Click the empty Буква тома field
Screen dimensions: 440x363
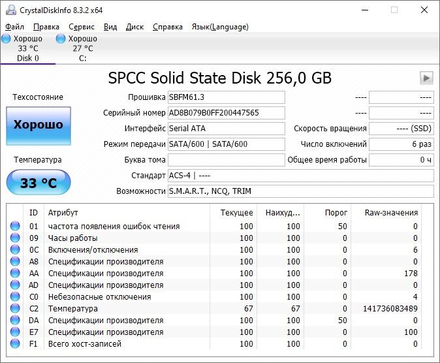click(227, 160)
